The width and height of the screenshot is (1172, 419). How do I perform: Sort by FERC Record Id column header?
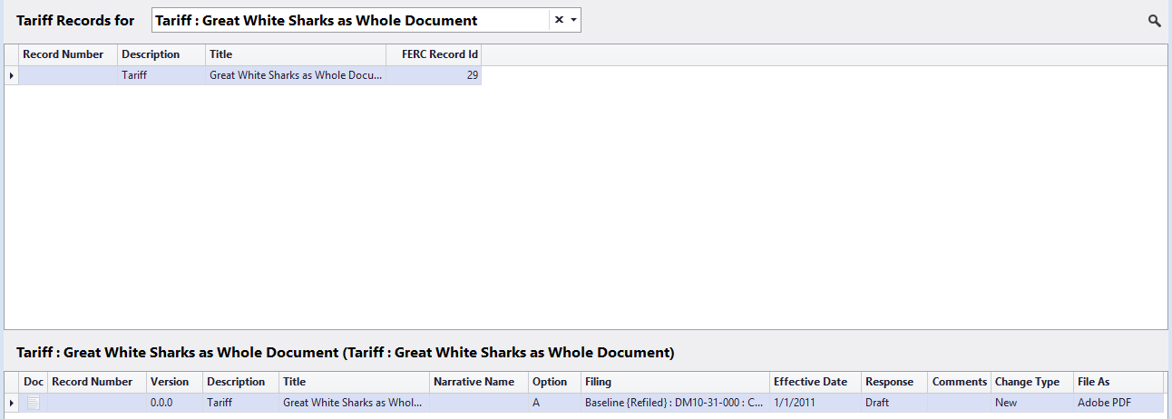point(434,54)
